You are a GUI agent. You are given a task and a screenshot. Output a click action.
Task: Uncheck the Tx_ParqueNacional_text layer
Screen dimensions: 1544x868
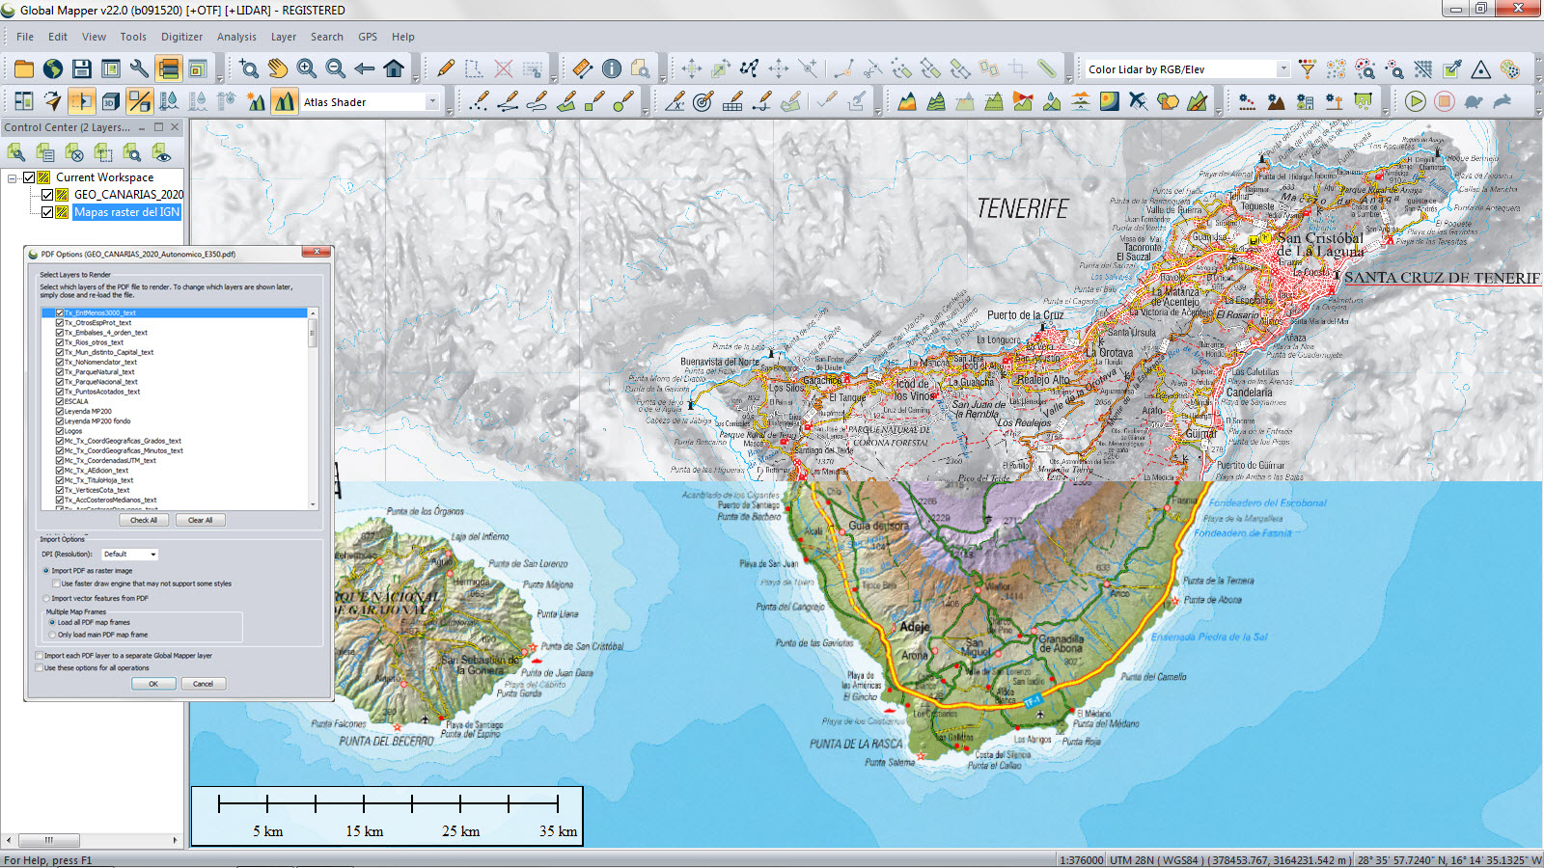(58, 382)
